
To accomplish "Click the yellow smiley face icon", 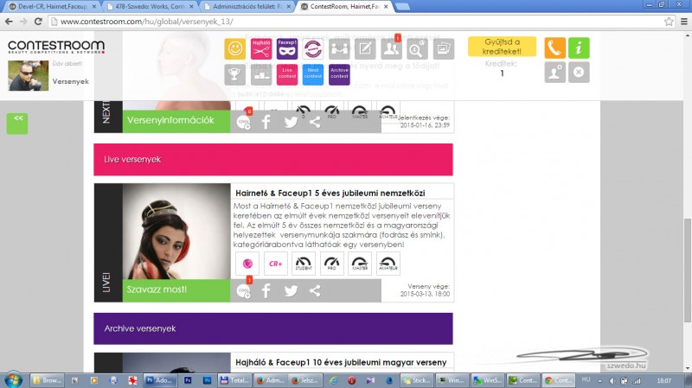I will (234, 48).
